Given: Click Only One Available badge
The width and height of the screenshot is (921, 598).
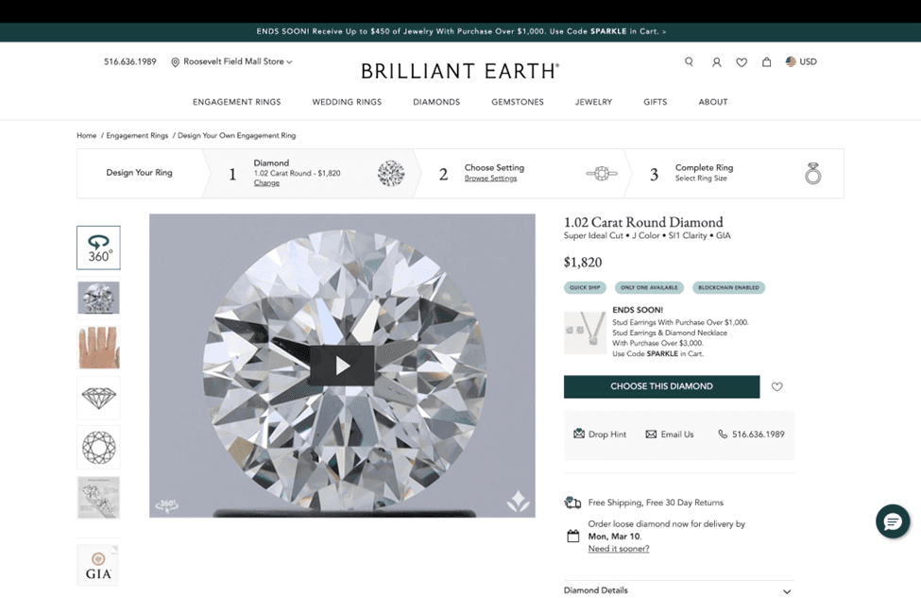Looking at the screenshot, I should pos(649,288).
